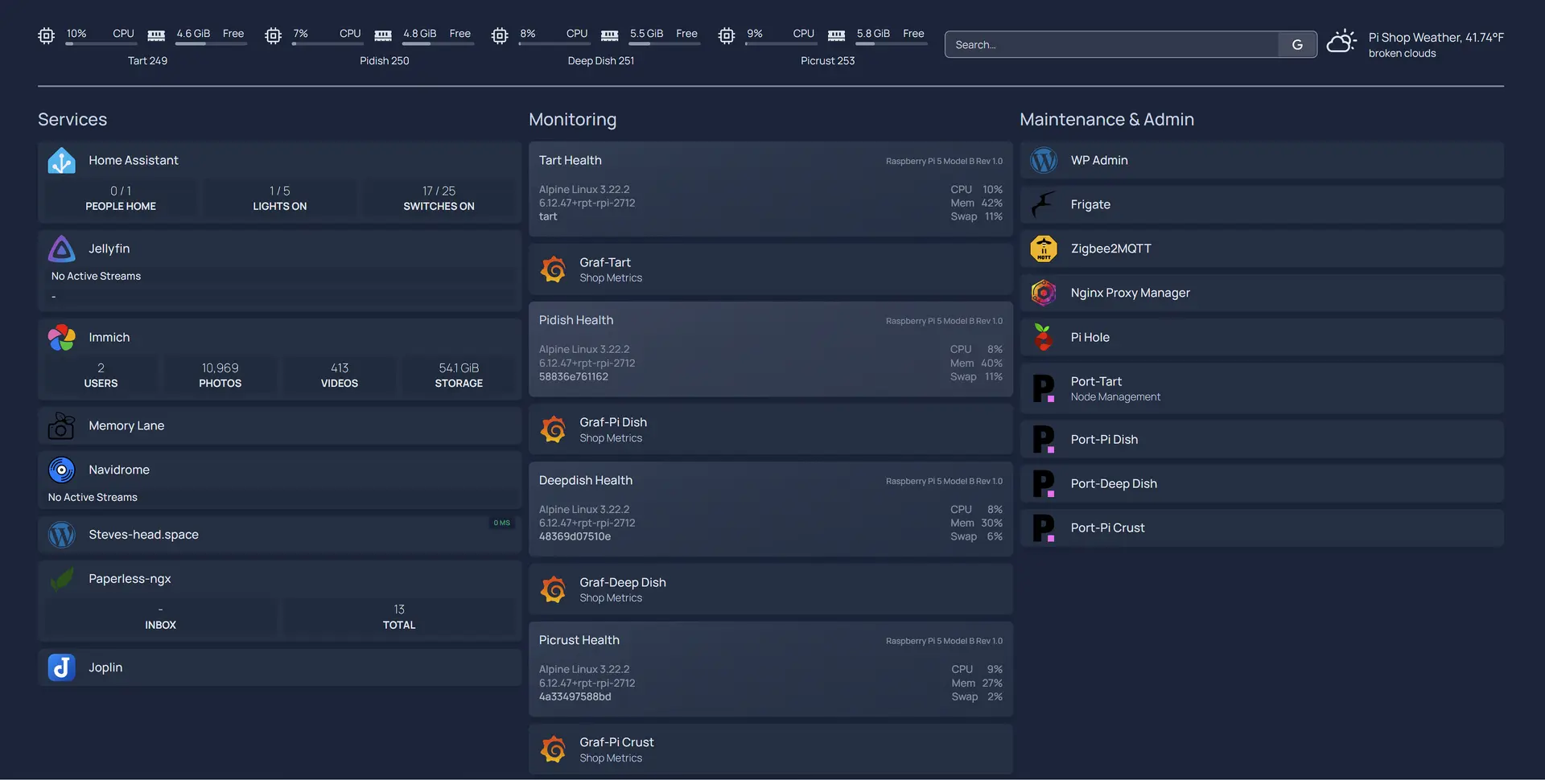Open the Zigbee2MQTT bee icon
Image resolution: width=1545 pixels, height=780 pixels.
tap(1044, 249)
